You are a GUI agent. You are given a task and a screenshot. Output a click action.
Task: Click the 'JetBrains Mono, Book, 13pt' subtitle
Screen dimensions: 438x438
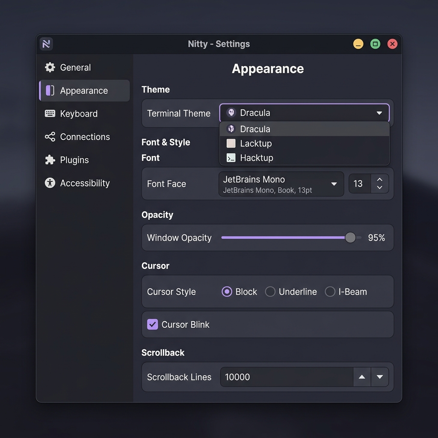[x=267, y=190]
